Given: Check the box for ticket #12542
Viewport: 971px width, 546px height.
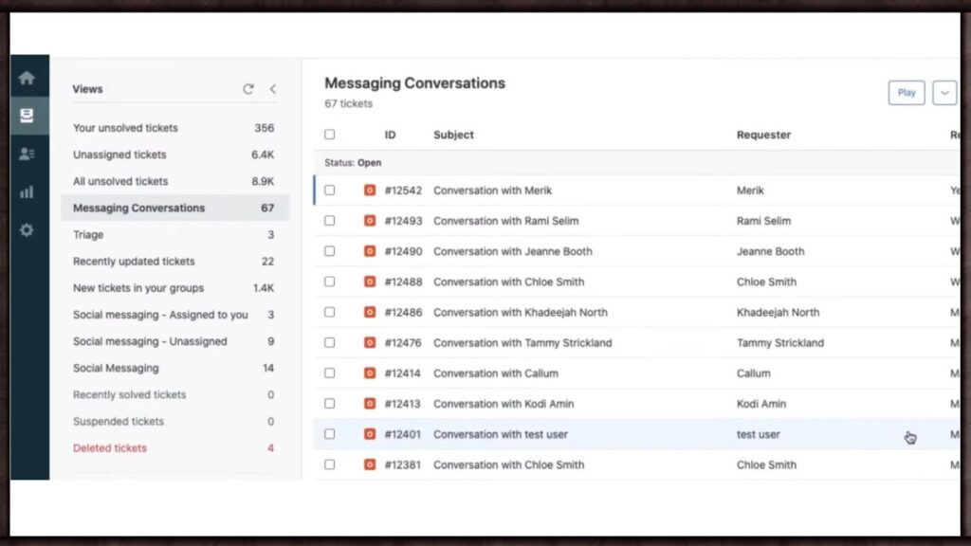Looking at the screenshot, I should point(329,190).
